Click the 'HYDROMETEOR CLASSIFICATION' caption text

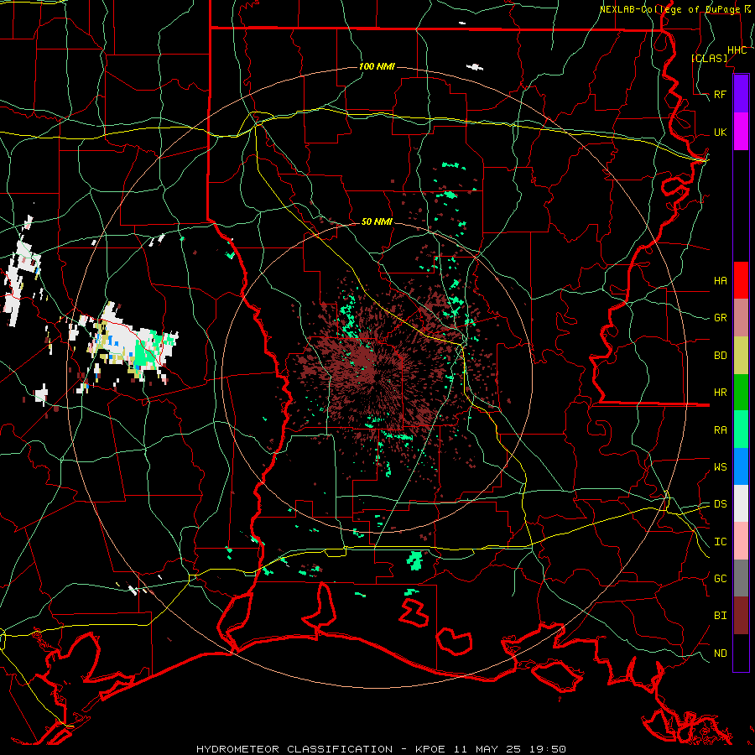point(294,749)
